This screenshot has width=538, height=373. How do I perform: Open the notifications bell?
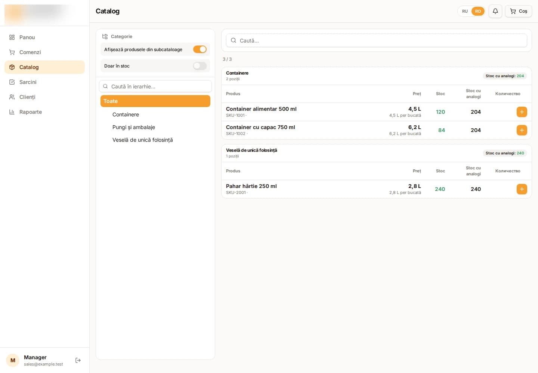[x=495, y=11]
